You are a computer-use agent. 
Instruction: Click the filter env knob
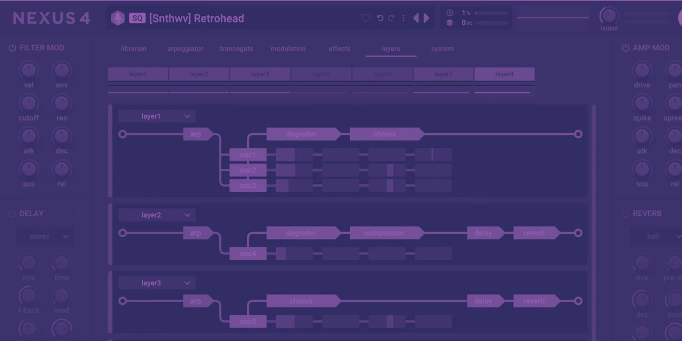pyautogui.click(x=62, y=70)
